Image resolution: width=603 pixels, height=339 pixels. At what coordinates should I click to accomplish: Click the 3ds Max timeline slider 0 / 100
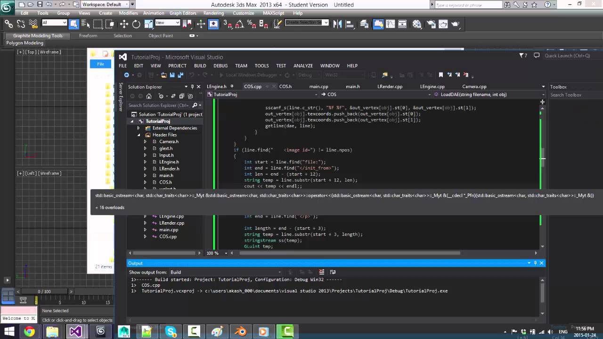click(44, 291)
